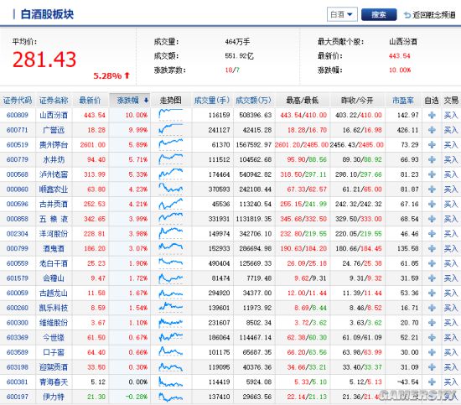Open stock name 贵州茅台
Viewport: 461px width, 405px height.
(54, 145)
